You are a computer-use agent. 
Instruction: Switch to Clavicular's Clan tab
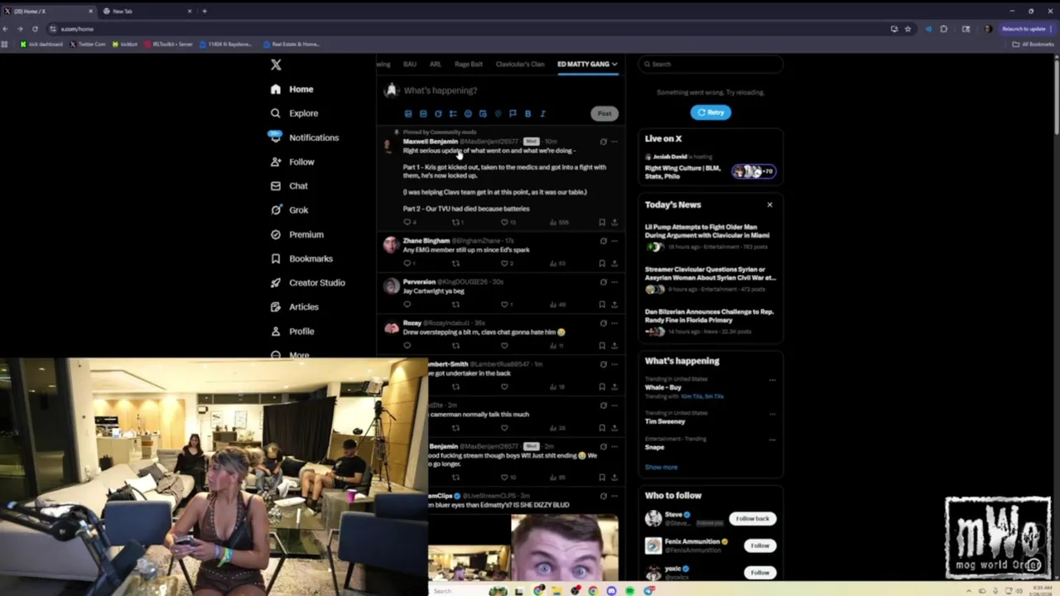click(x=520, y=64)
